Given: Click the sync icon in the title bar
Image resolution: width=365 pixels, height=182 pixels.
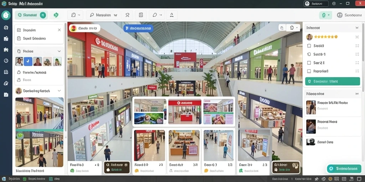Looking at the screenshot, I should tap(334, 4).
